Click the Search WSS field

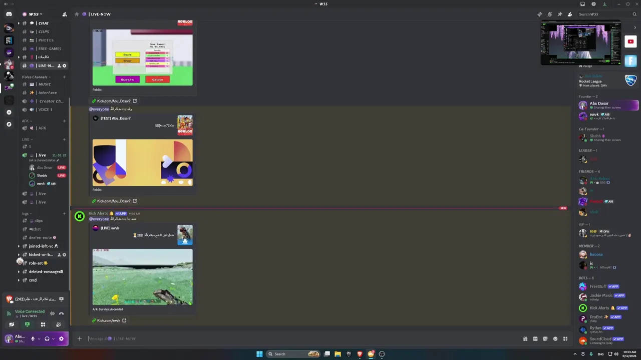click(607, 14)
